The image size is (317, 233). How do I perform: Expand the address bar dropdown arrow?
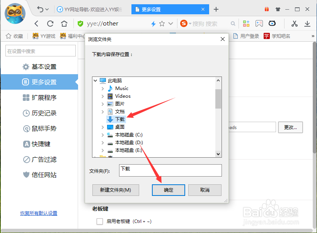(170, 24)
